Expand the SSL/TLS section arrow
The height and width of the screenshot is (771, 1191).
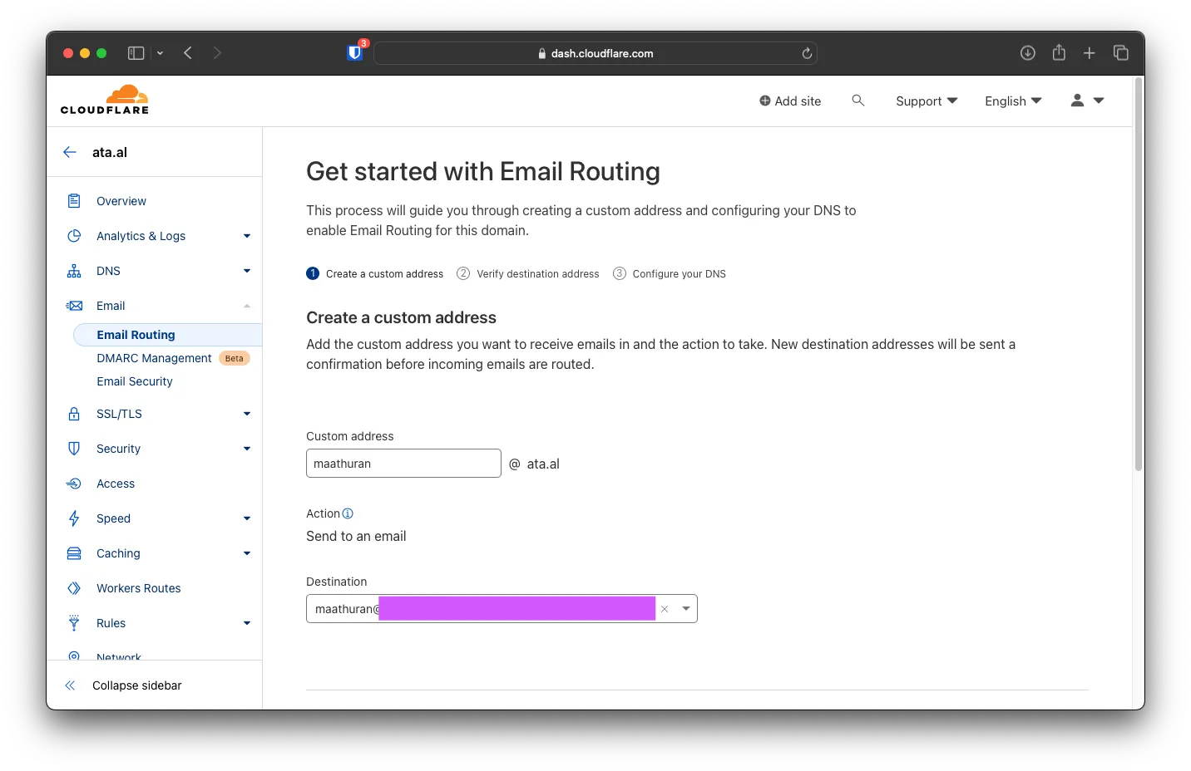click(247, 414)
